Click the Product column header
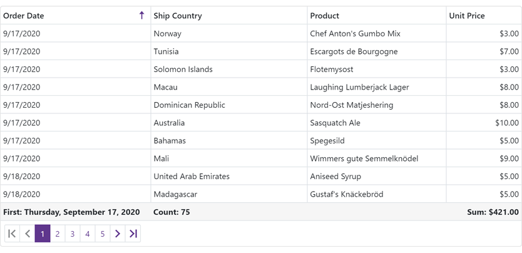 point(324,16)
